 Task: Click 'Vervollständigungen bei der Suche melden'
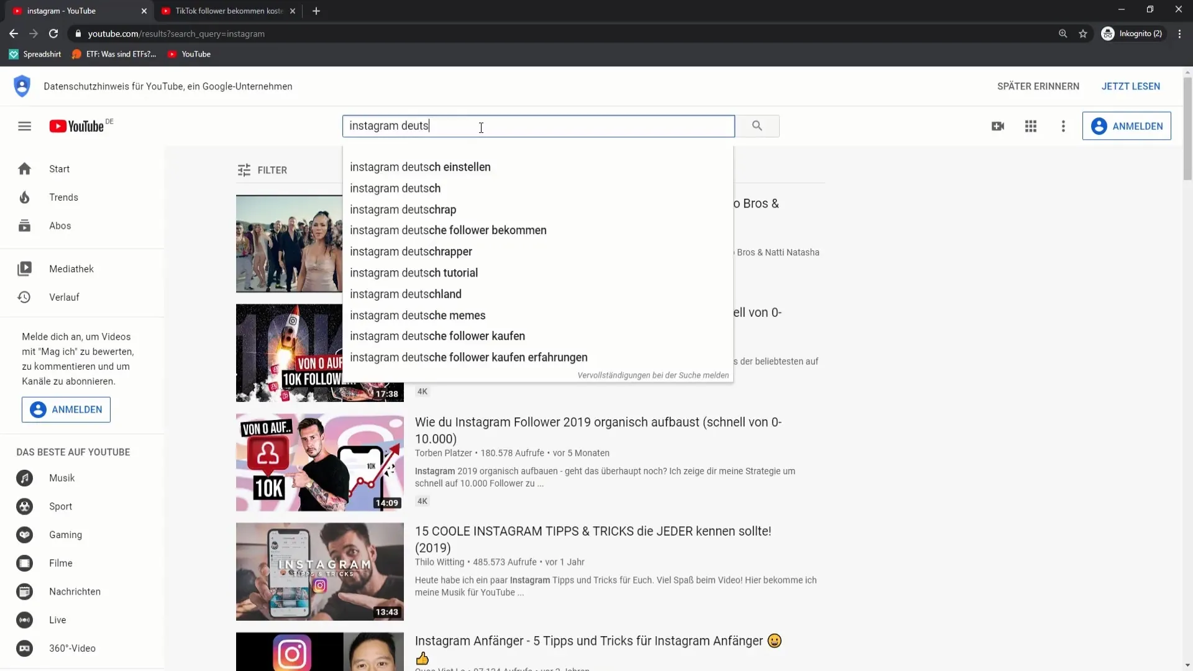click(x=653, y=375)
